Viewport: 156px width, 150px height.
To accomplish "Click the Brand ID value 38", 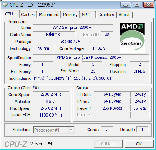I will coord(107,34).
